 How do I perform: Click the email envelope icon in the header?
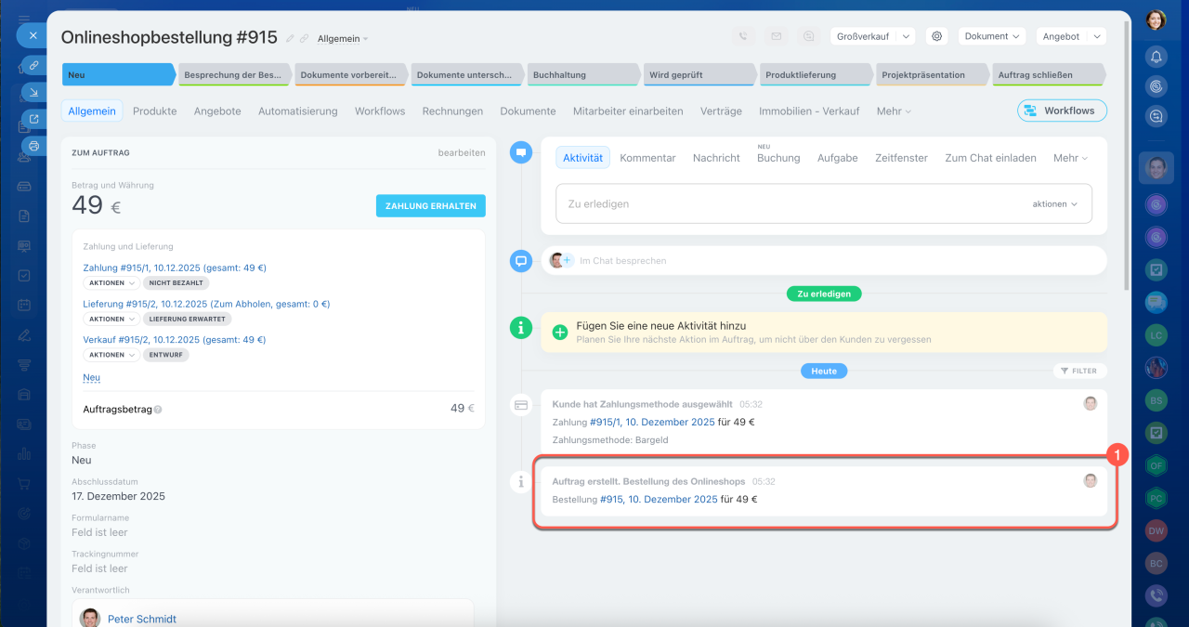pos(776,36)
